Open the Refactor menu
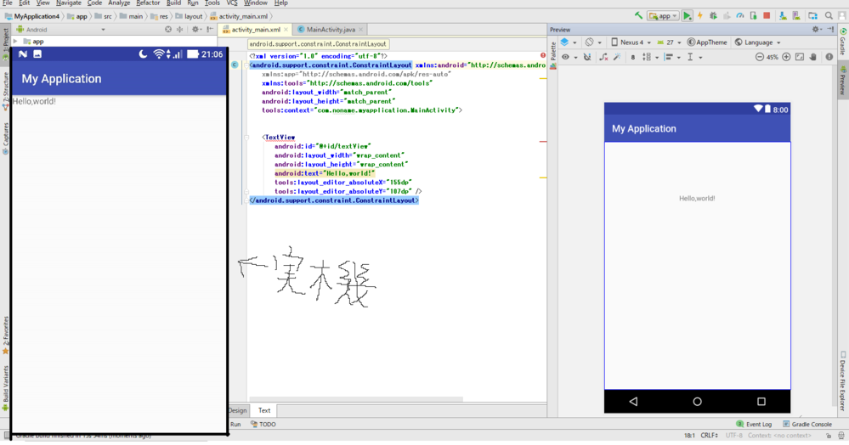This screenshot has height=445, width=849. click(148, 3)
